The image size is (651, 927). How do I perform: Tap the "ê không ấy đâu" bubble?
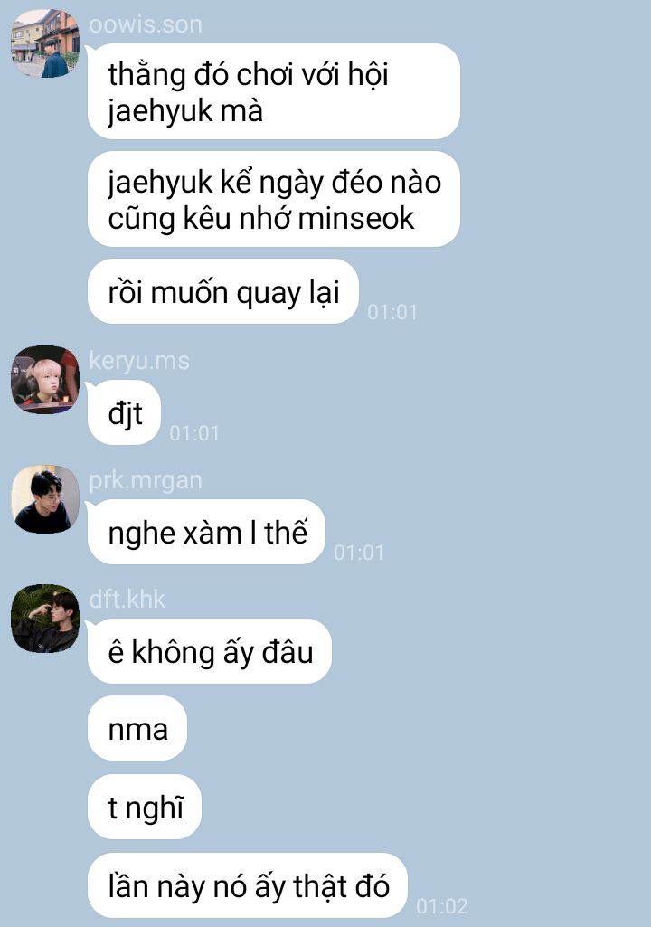(210, 651)
